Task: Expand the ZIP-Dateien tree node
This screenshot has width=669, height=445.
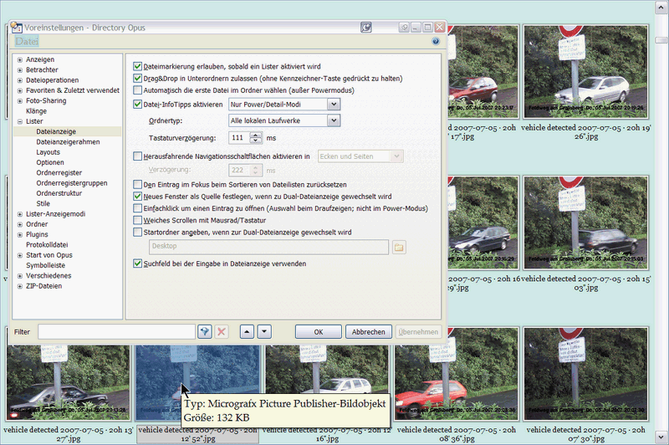Action: tap(20, 286)
